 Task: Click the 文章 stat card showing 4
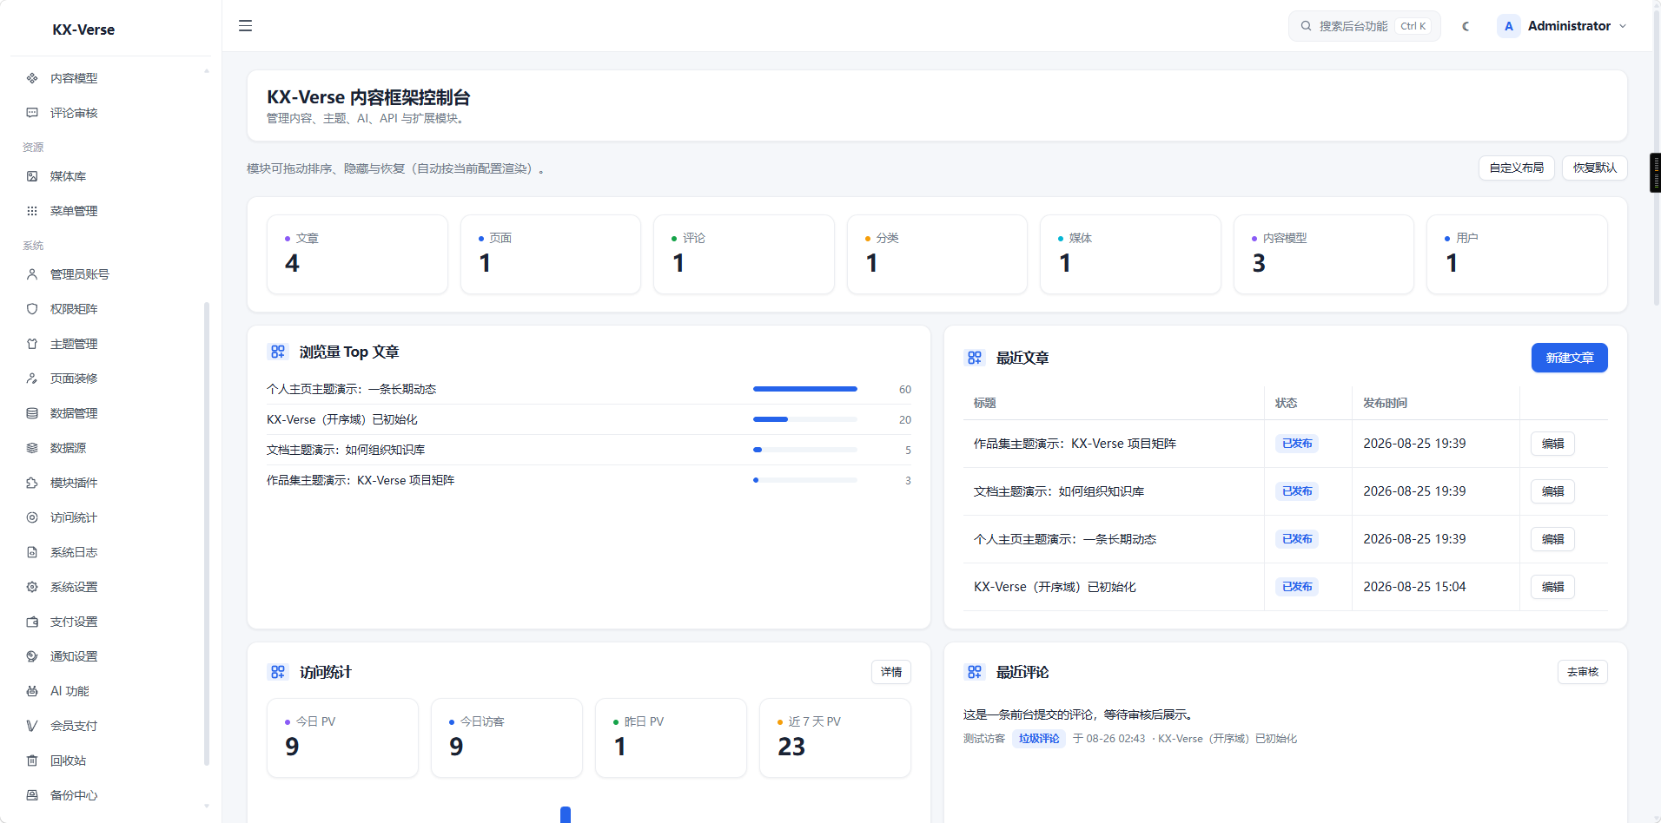point(357,254)
